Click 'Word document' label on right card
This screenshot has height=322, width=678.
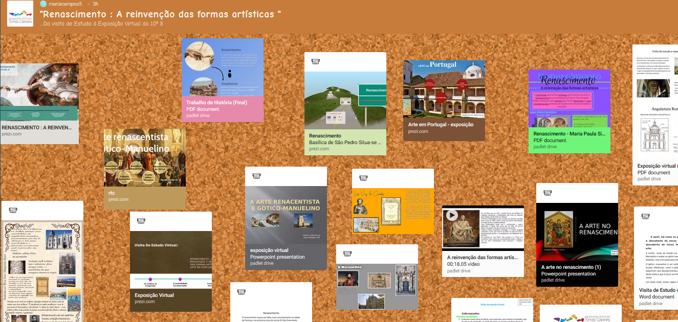(x=657, y=297)
